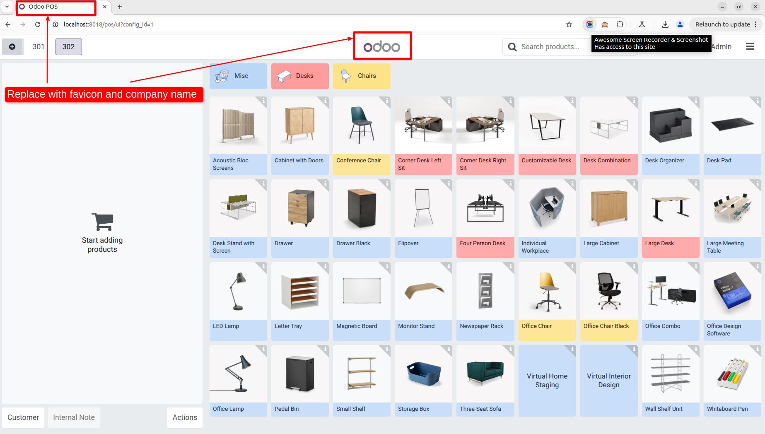765x434 pixels.
Task: Add Desk Pad to the order
Action: click(x=732, y=136)
